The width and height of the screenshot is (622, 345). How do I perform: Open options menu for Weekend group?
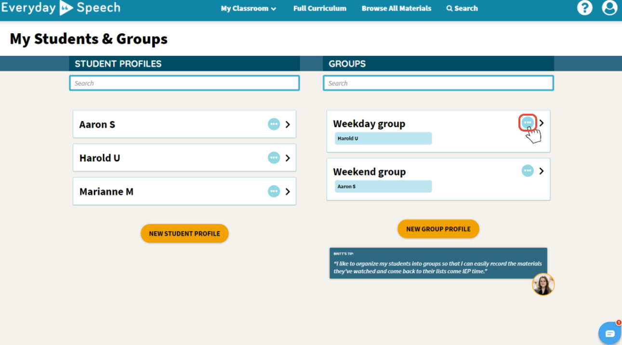(528, 171)
